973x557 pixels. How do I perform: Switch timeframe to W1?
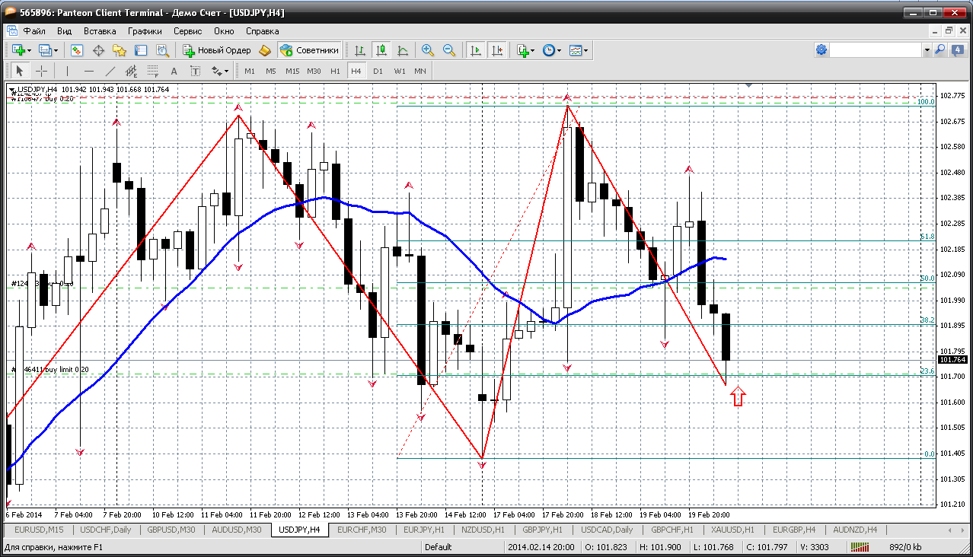[x=399, y=71]
